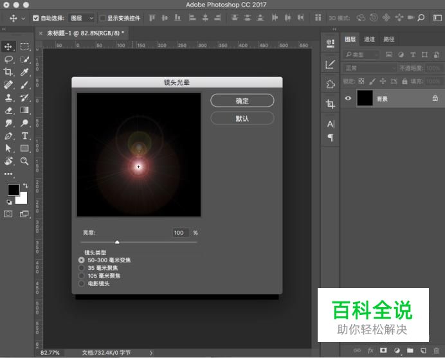This screenshot has width=445, height=358.
Task: Click the flare center in preview
Action: [138, 166]
